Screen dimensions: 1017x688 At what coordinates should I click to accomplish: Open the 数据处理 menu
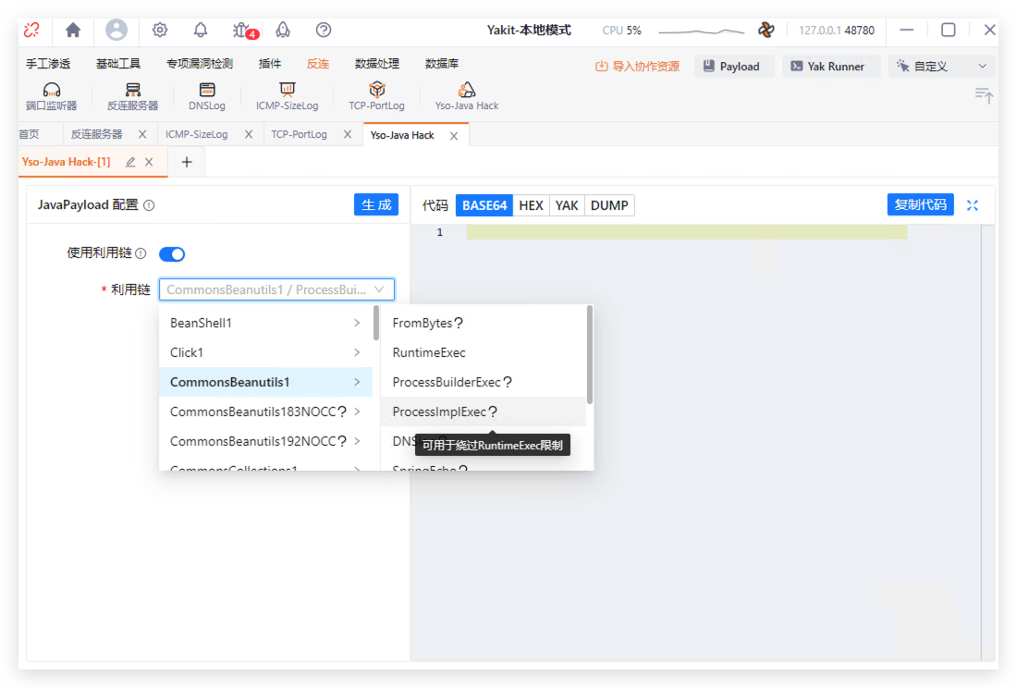pos(377,64)
